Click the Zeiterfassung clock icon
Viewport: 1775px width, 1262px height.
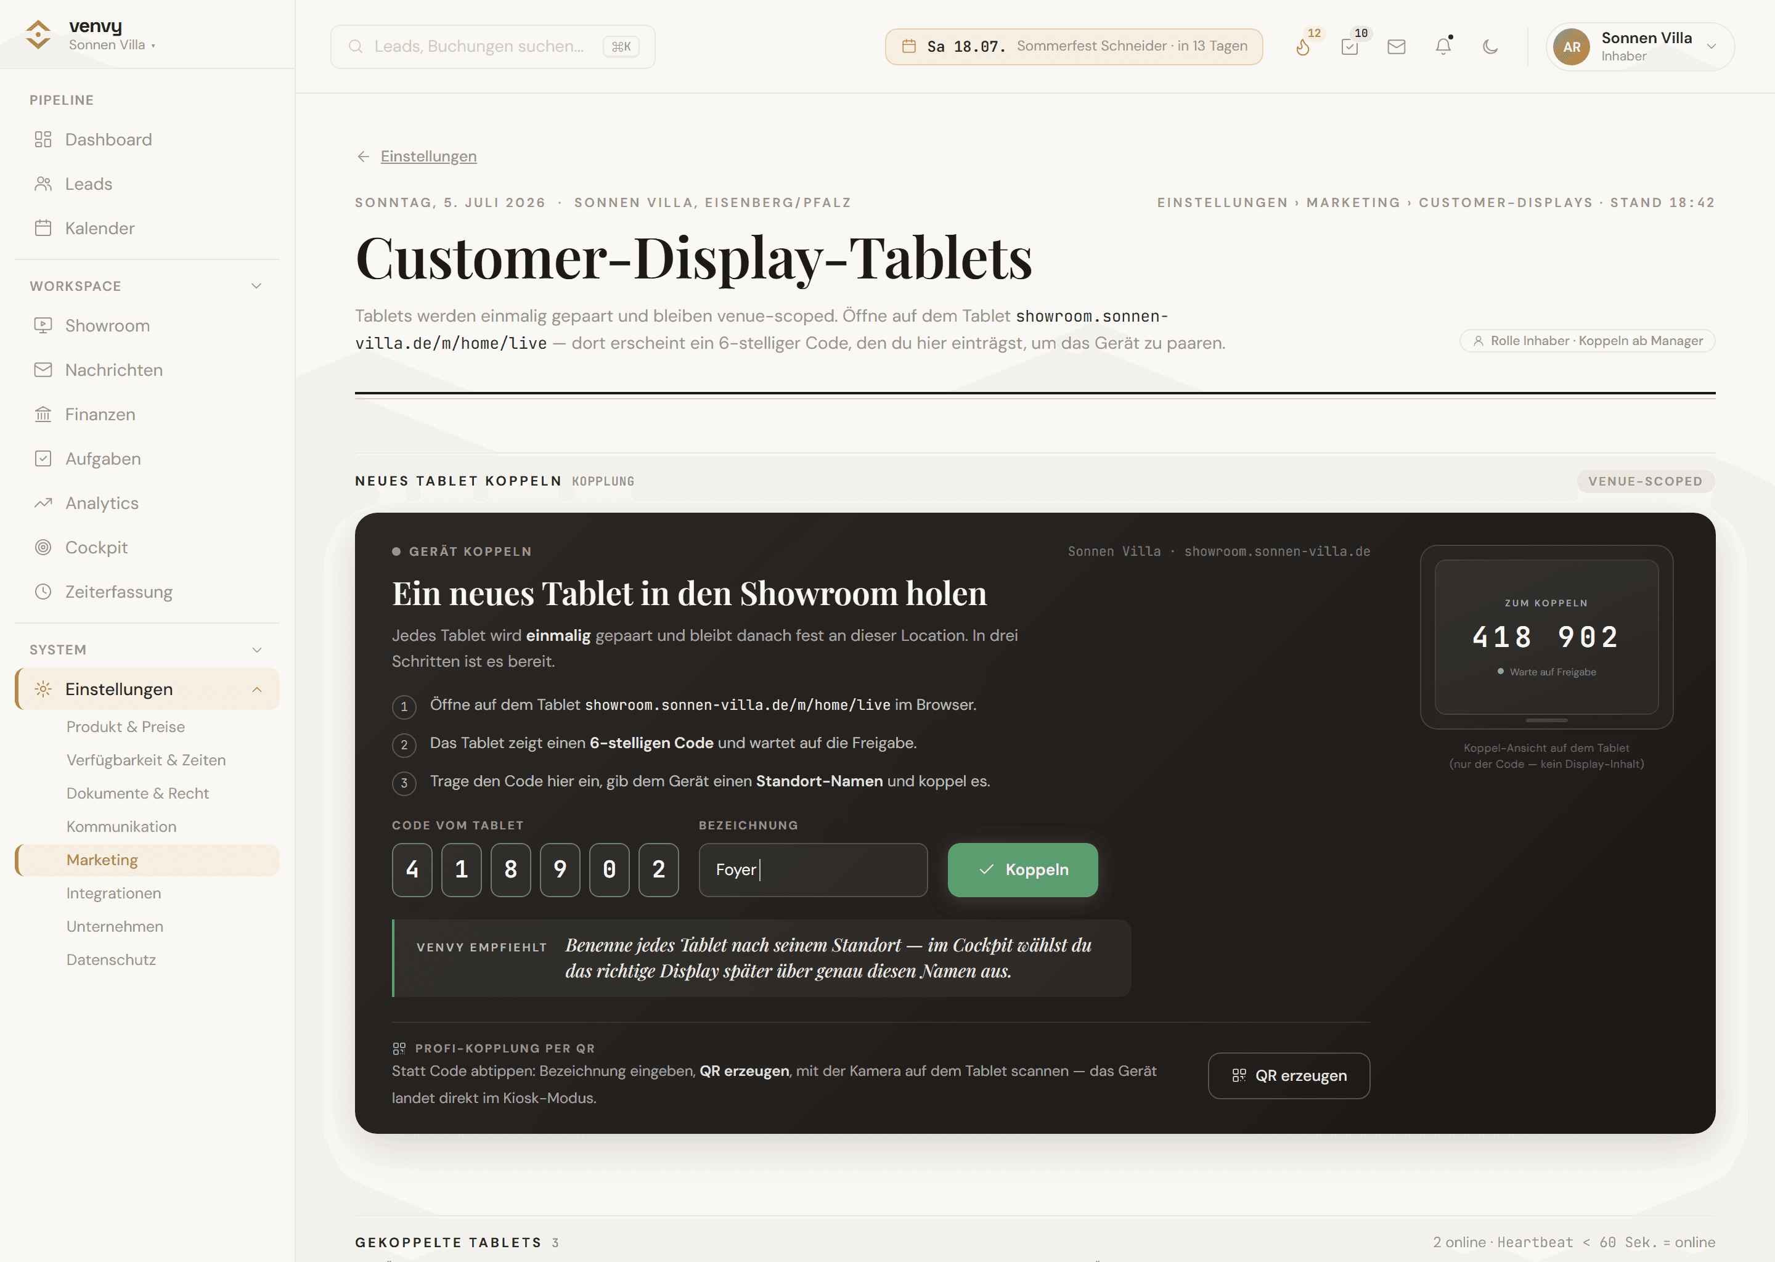tap(44, 592)
